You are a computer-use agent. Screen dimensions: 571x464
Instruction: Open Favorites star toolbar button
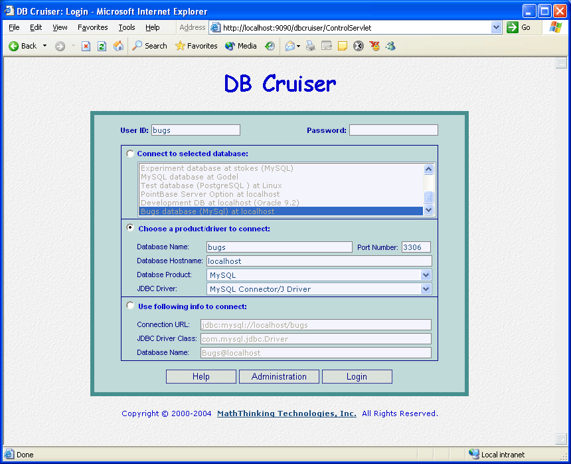(x=196, y=46)
